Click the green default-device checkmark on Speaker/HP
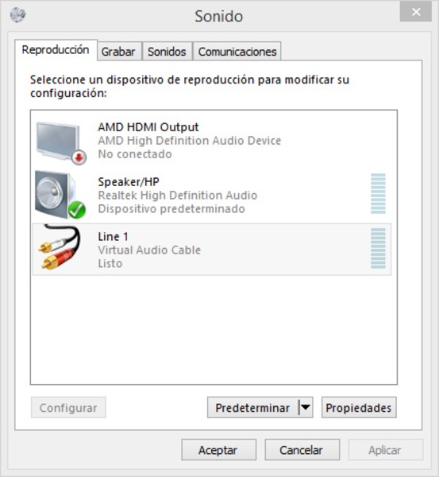Image resolution: width=439 pixels, height=477 pixels. point(76,210)
